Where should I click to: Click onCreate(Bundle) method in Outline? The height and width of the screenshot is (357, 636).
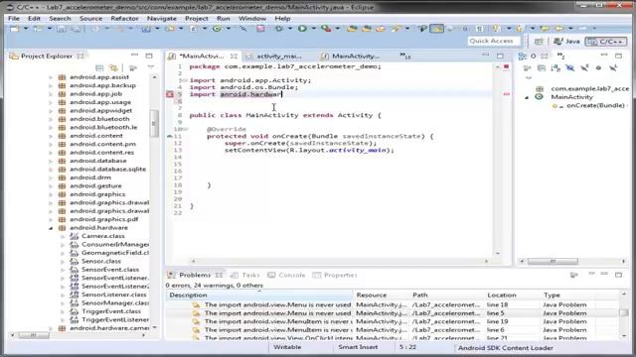595,106
